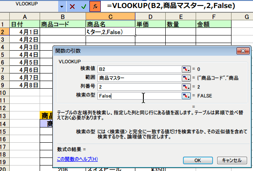
Task: Click empty cell E2 under 数量
Action: [x=181, y=32]
